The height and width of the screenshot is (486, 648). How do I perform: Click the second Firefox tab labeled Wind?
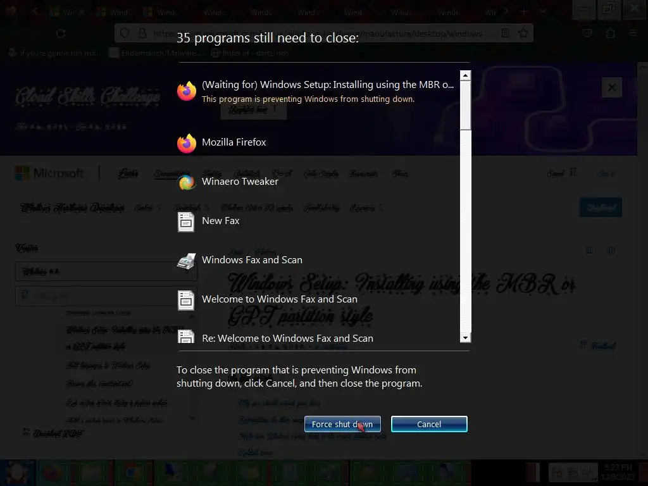(115, 13)
